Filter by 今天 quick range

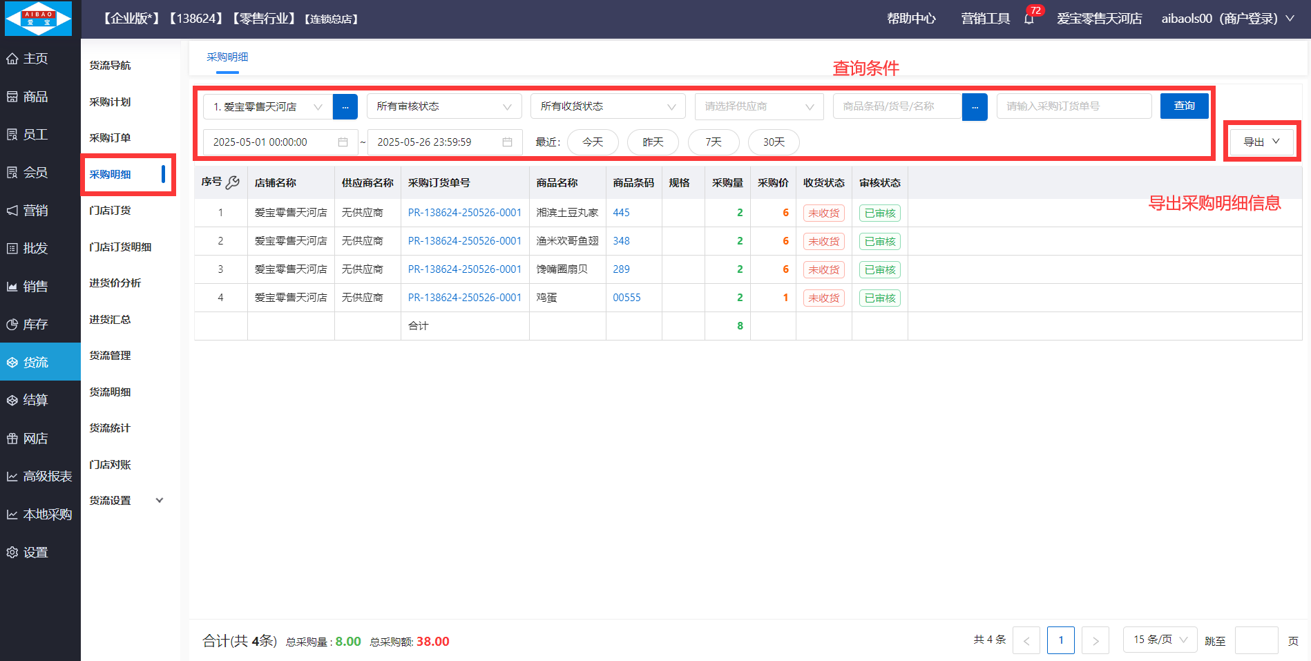click(593, 142)
